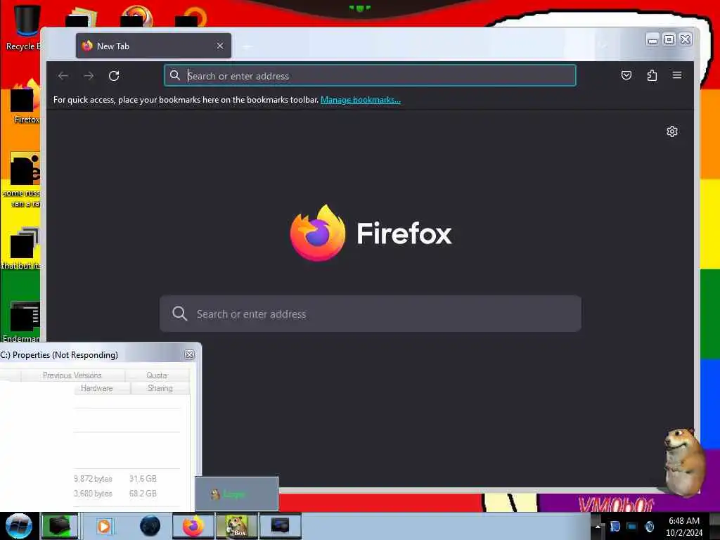The image size is (720, 540).
Task: Focus the top address bar field
Action: tap(370, 76)
